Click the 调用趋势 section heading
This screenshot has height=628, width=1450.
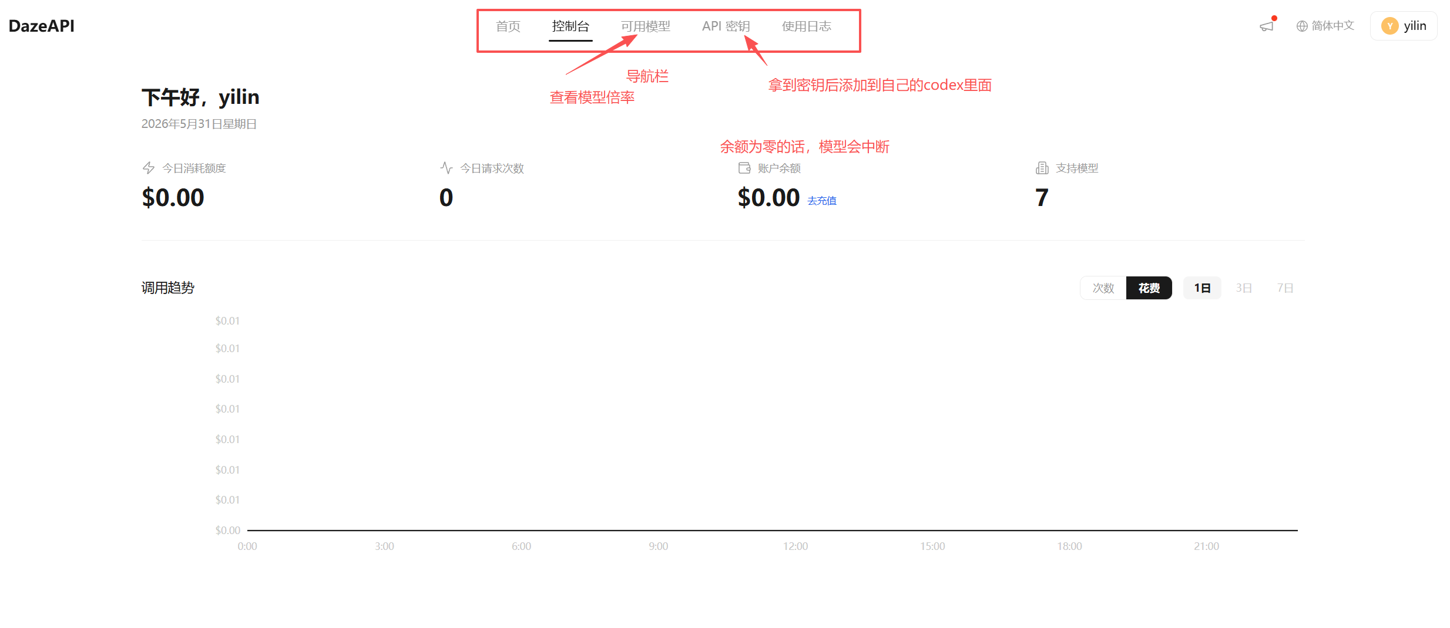pos(168,288)
